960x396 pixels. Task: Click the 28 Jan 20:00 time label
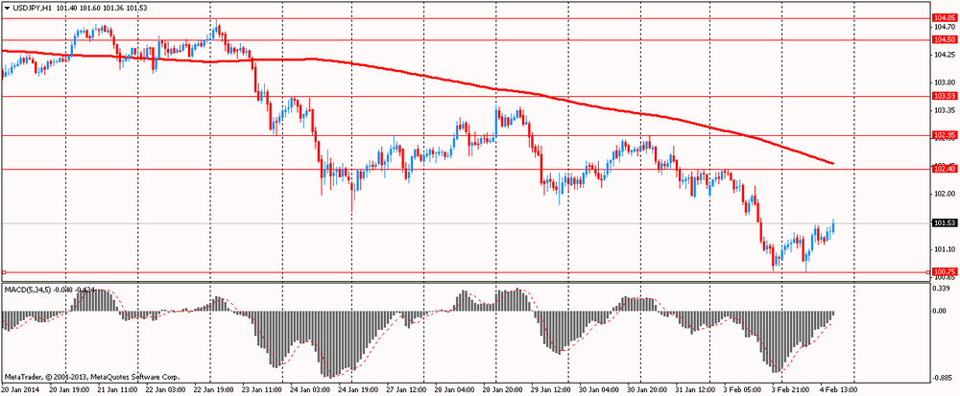coord(503,388)
